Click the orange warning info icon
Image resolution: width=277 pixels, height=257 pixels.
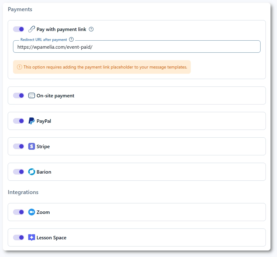pyautogui.click(x=20, y=67)
